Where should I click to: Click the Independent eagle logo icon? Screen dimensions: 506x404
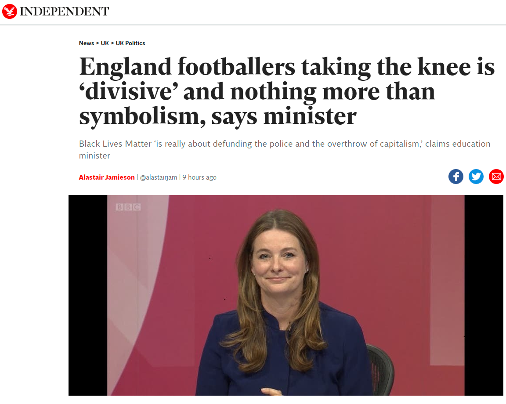pyautogui.click(x=10, y=11)
